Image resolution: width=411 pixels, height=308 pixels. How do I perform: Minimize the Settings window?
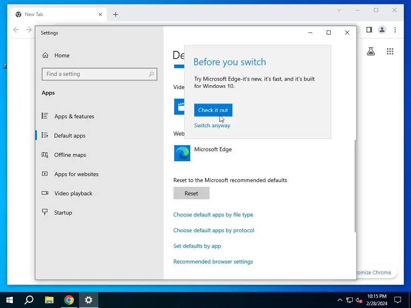310,32
